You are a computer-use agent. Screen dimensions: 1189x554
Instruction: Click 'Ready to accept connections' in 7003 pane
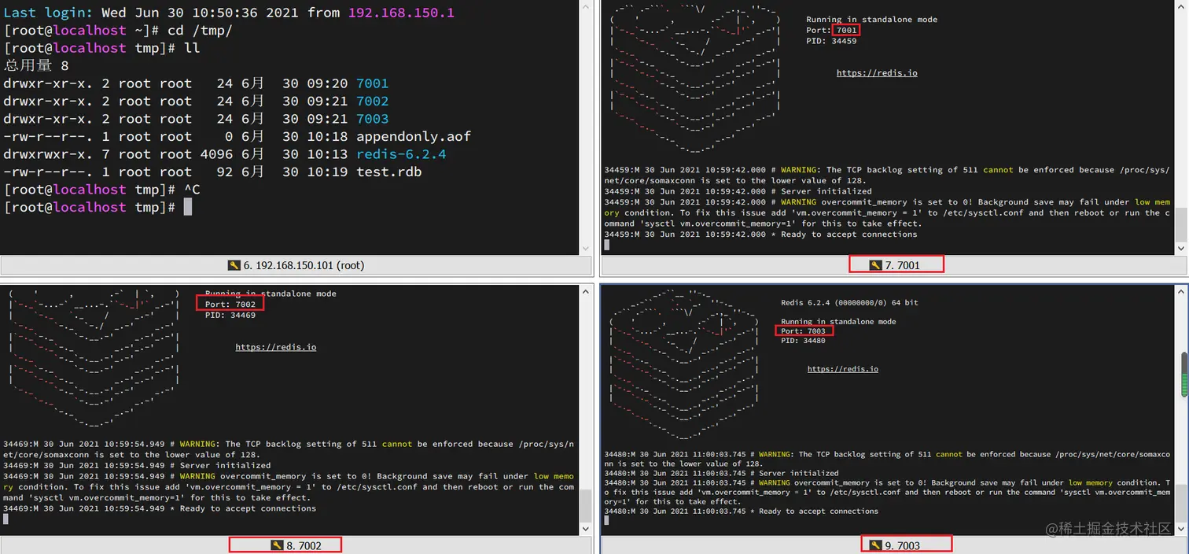[818, 512]
